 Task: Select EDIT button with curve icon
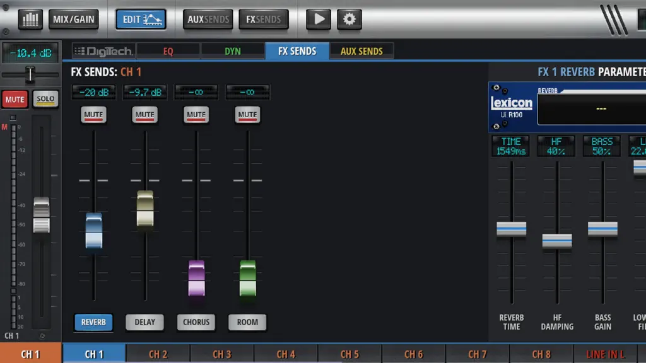pos(141,20)
